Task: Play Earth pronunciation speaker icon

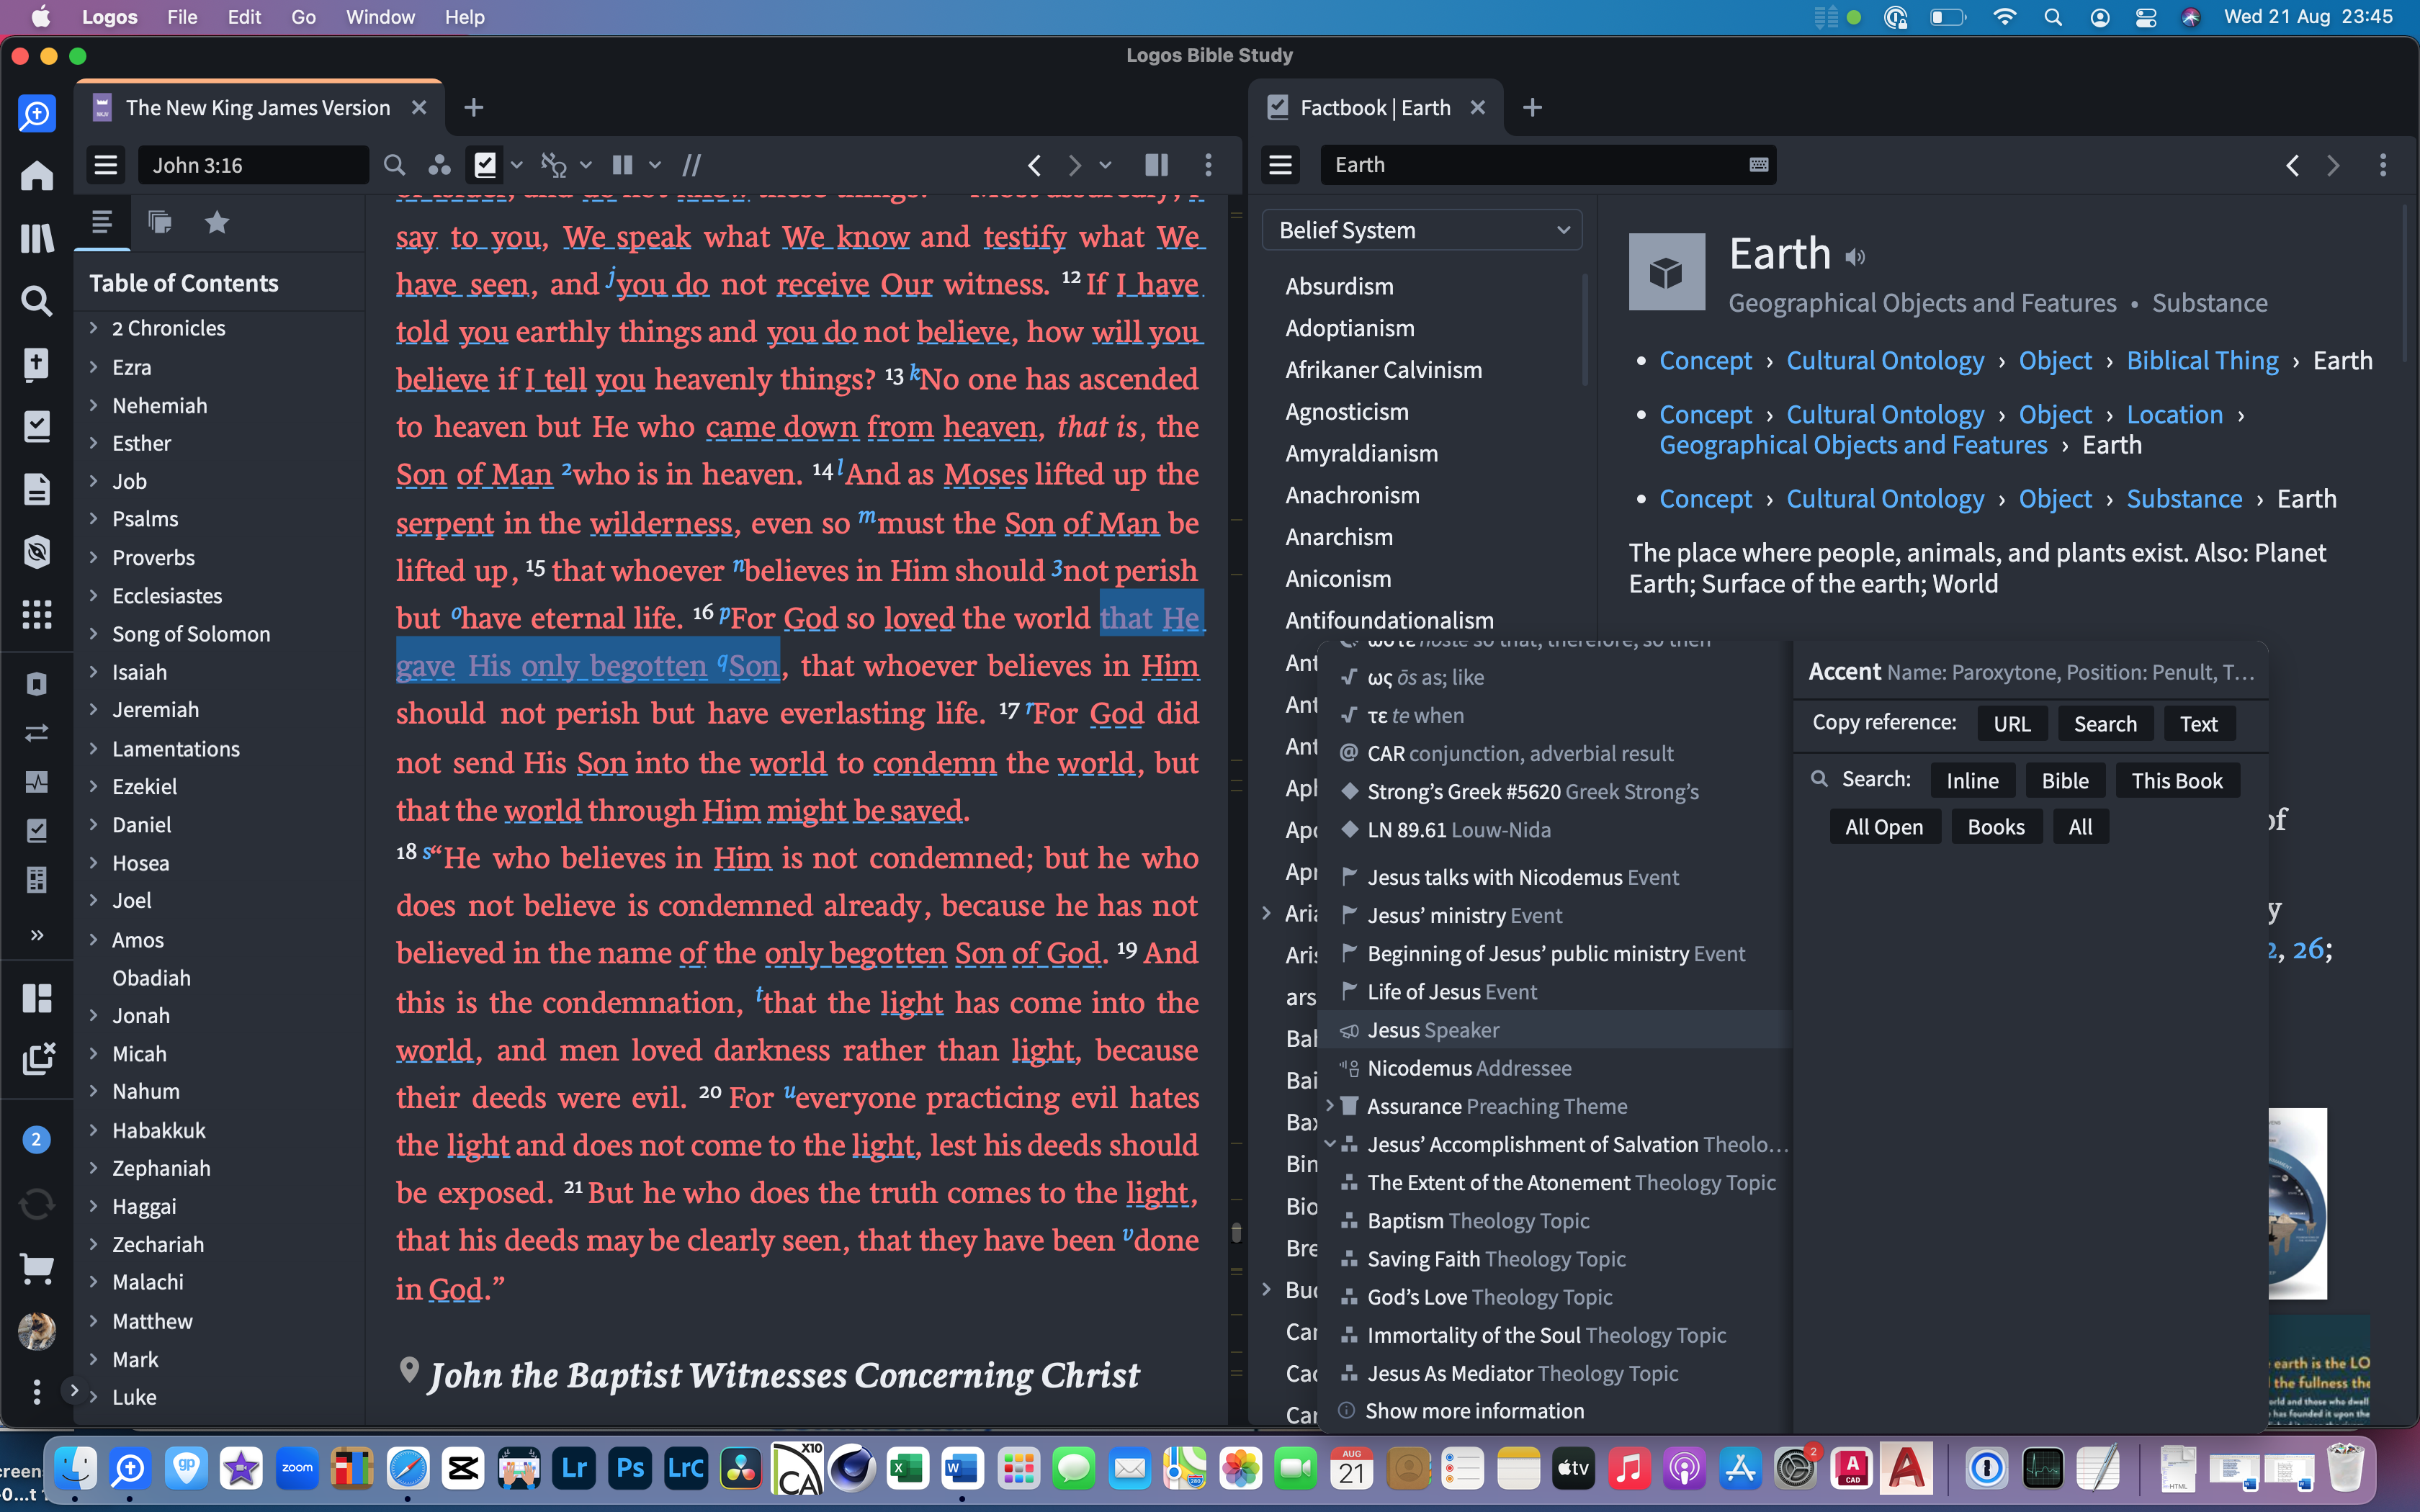Action: pyautogui.click(x=1855, y=257)
